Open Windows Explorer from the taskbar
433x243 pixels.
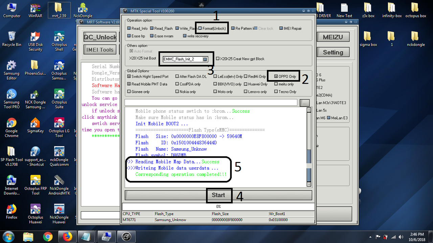tap(28, 236)
